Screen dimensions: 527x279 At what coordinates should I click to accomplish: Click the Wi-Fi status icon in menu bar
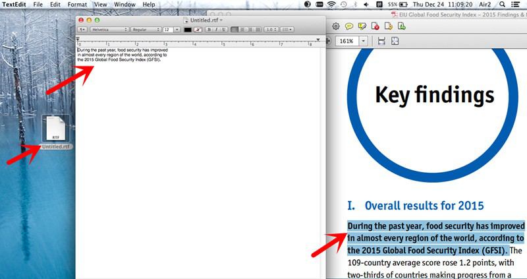[332, 5]
